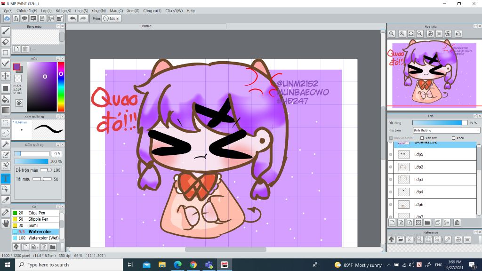Screen dimensions: 482x271
Task: Select the Fill rectangle tool
Action: click(6, 88)
